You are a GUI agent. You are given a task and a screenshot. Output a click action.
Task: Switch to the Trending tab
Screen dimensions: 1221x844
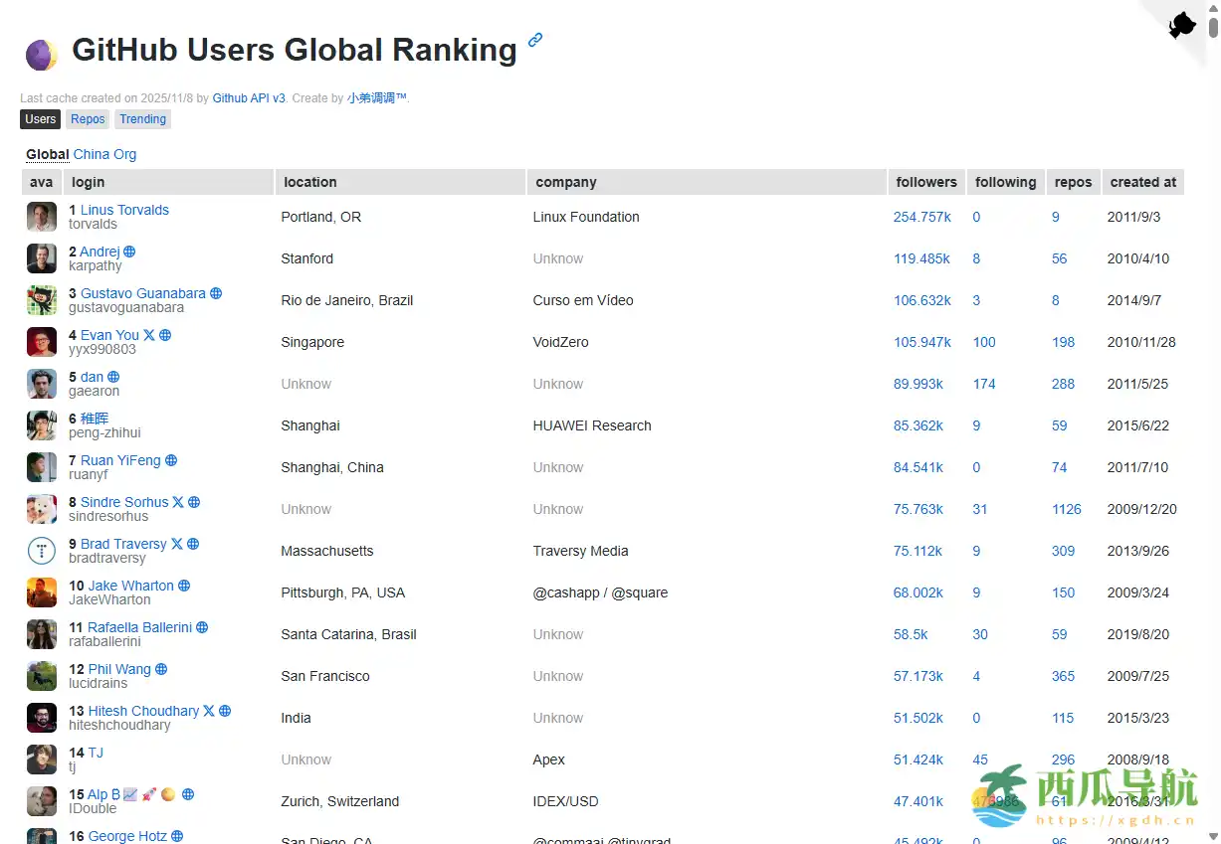pyautogui.click(x=142, y=118)
